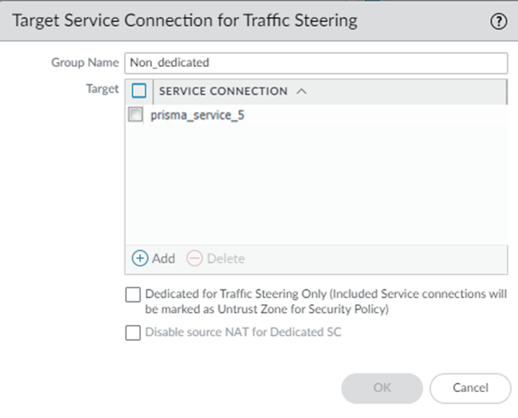Click the 'Dedicated for Traffic Steering Only' label text
The image size is (518, 418).
pyautogui.click(x=325, y=301)
